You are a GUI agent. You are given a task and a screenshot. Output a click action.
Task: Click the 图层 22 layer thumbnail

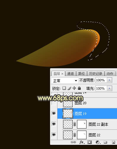pos(68,135)
